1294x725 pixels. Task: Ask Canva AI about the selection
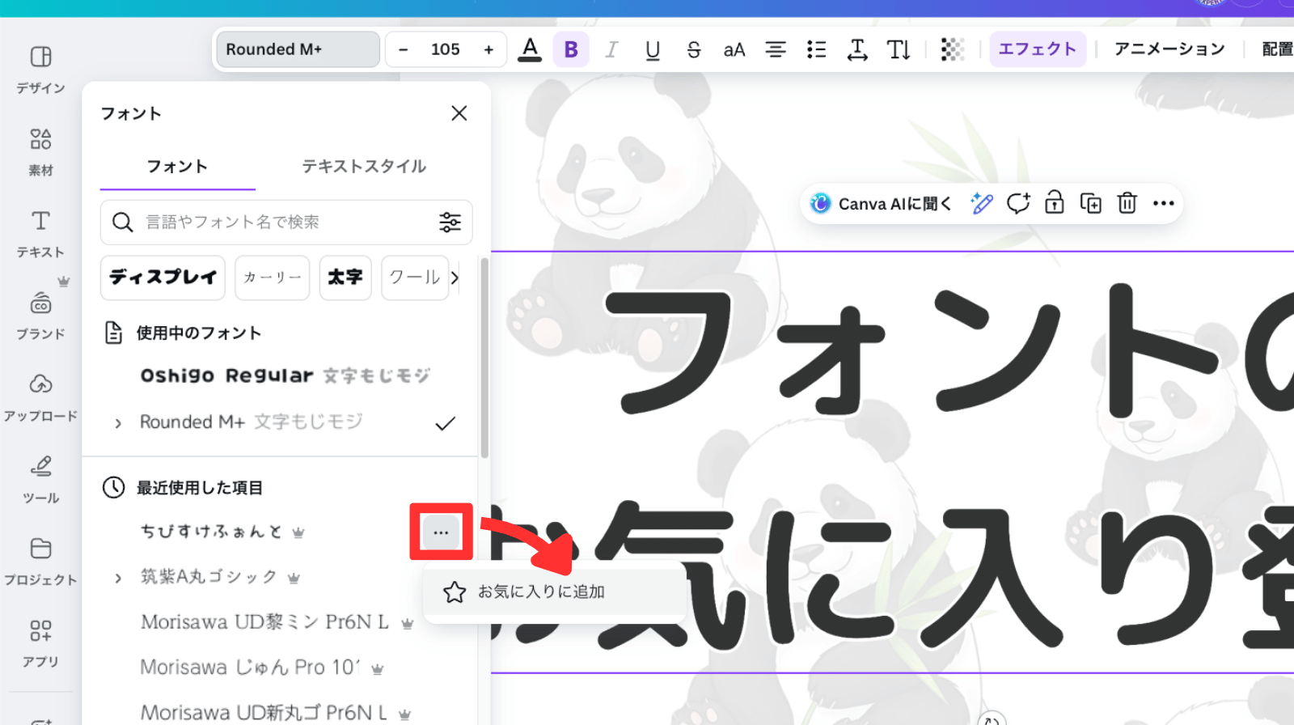(880, 204)
